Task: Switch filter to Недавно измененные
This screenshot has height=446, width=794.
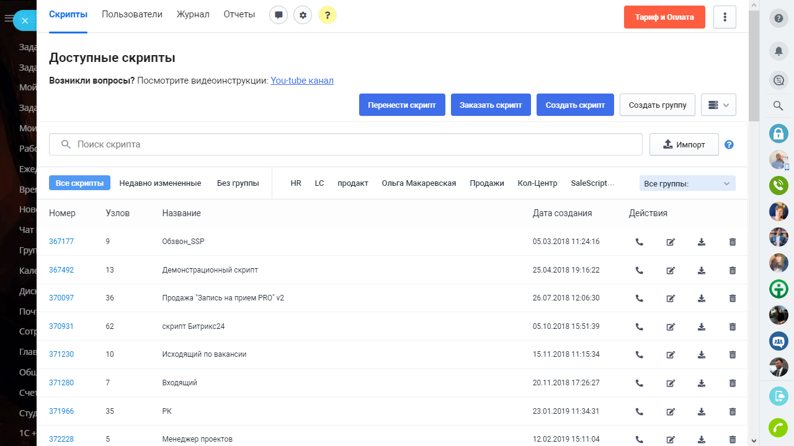Action: click(x=160, y=183)
